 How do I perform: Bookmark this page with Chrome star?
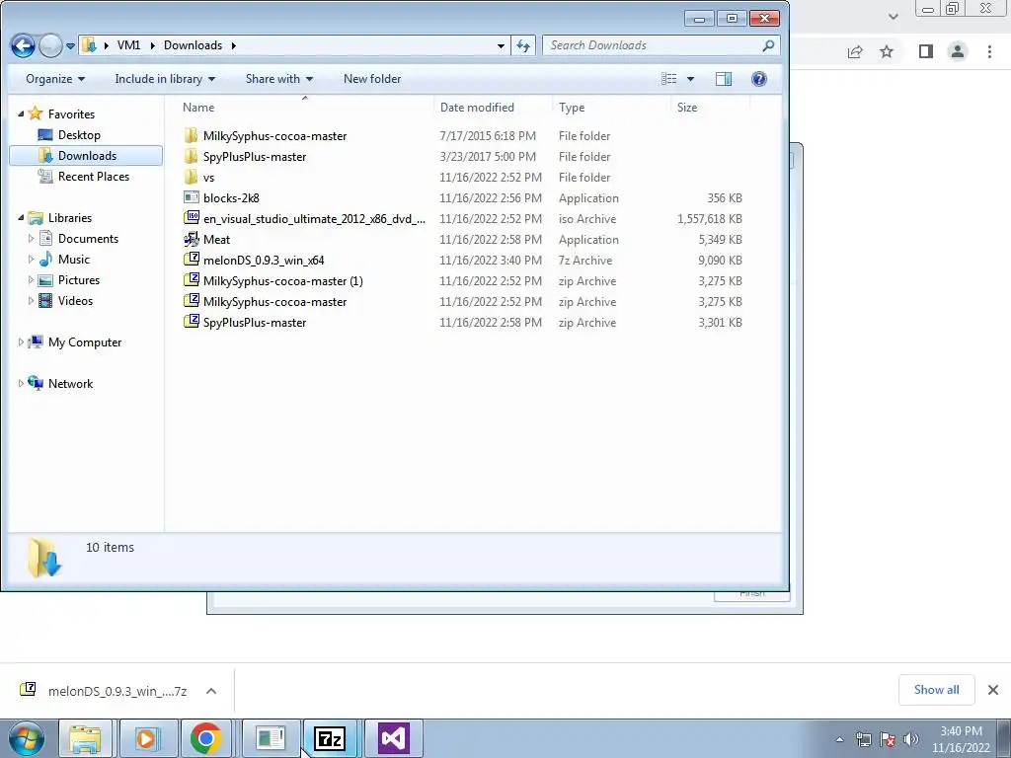[887, 51]
